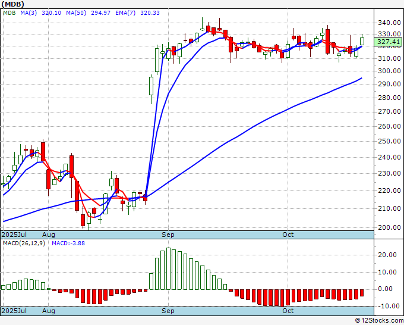Click the Oct label on MACD axis
404x325 pixels.
288,311
